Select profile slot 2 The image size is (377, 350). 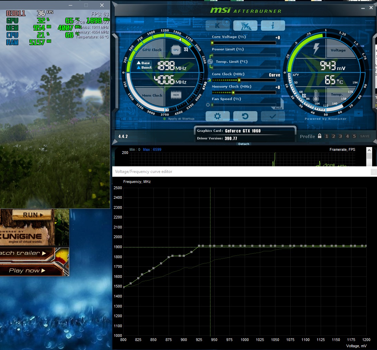333,136
